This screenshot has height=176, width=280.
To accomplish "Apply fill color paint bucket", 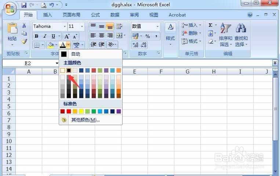I will click(x=51, y=45).
